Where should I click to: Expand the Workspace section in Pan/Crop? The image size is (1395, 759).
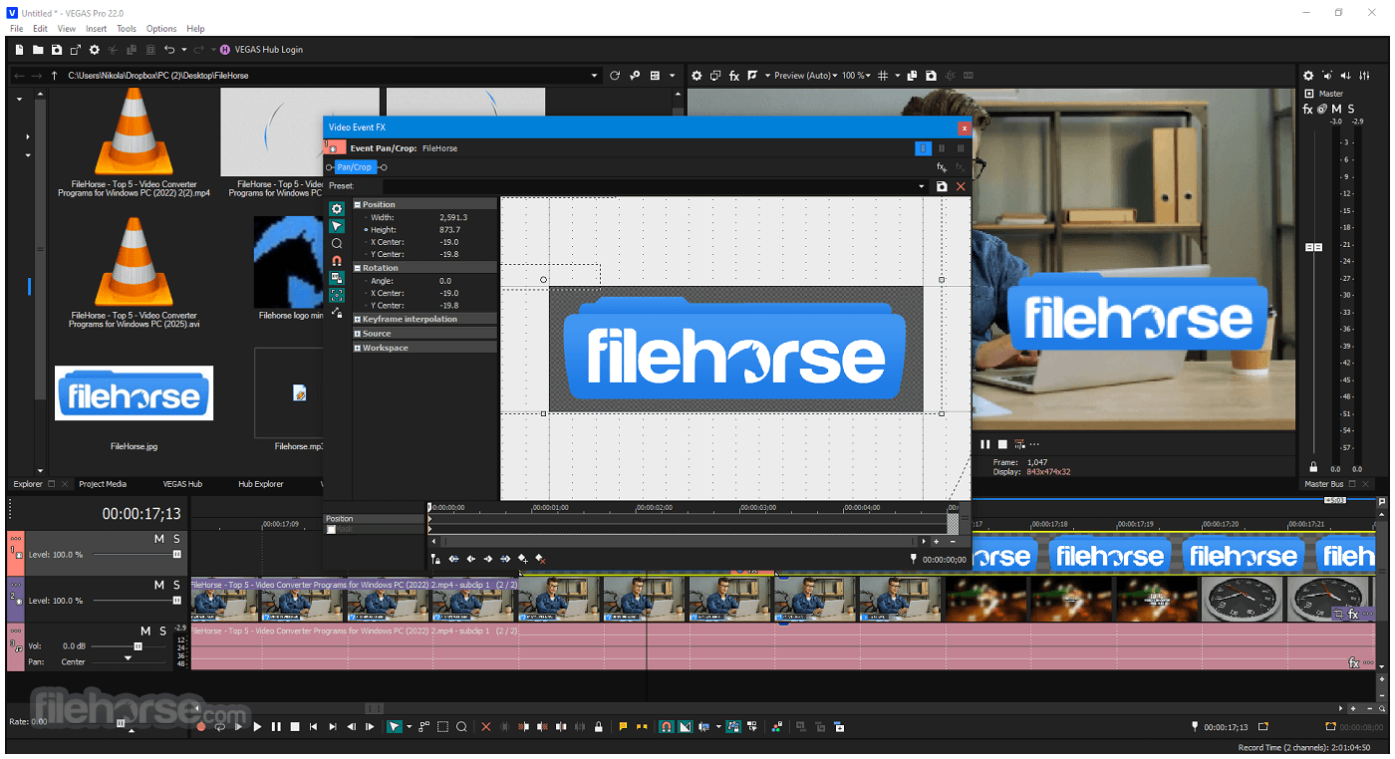tap(358, 348)
